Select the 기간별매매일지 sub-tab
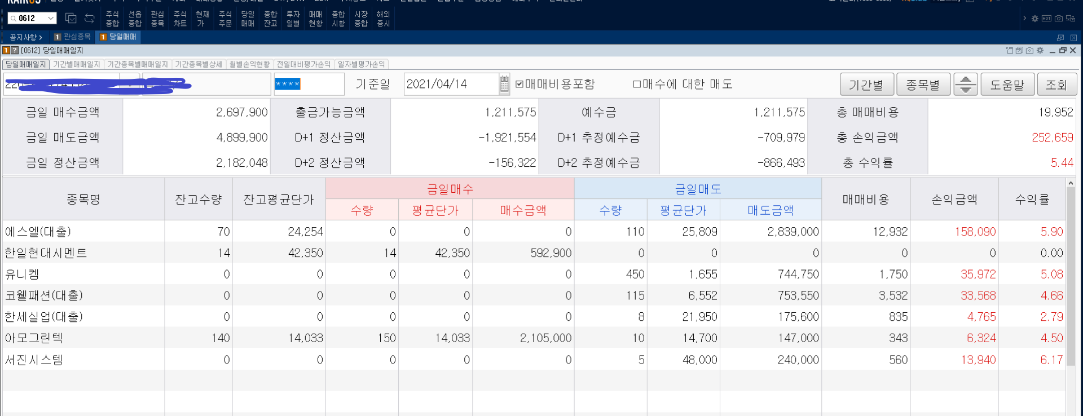Viewport: 1083px width, 416px height. click(x=77, y=64)
